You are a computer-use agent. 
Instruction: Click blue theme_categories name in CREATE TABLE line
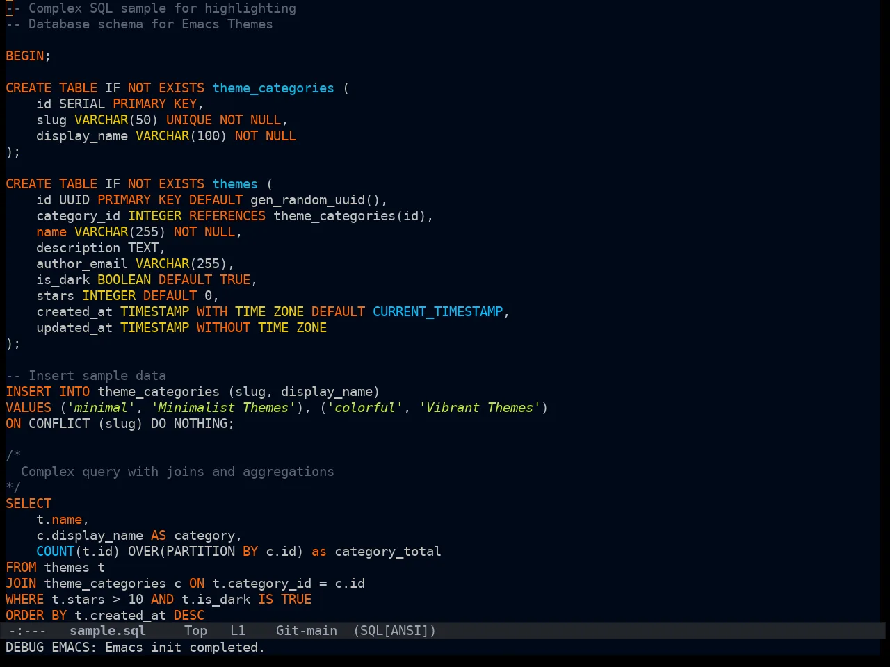(x=273, y=88)
